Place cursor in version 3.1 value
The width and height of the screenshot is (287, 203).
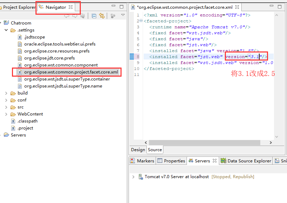tap(255, 57)
